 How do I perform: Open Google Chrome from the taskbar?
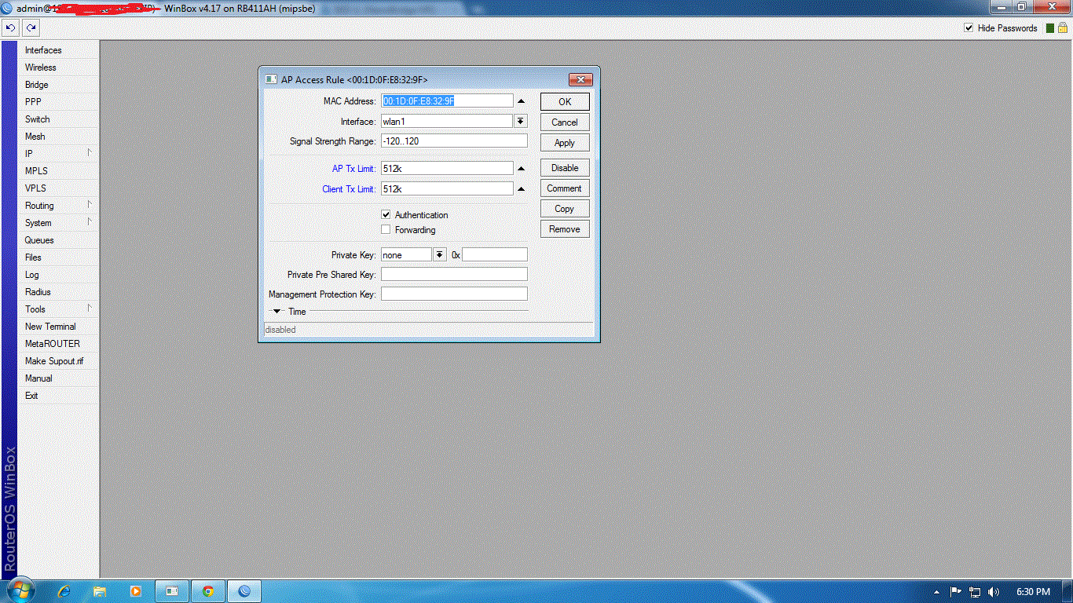coord(208,591)
